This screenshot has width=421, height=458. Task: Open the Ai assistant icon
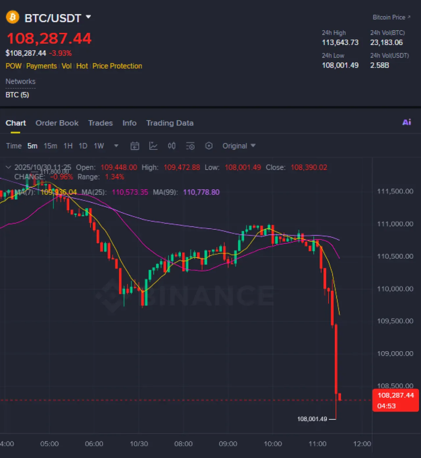point(407,122)
